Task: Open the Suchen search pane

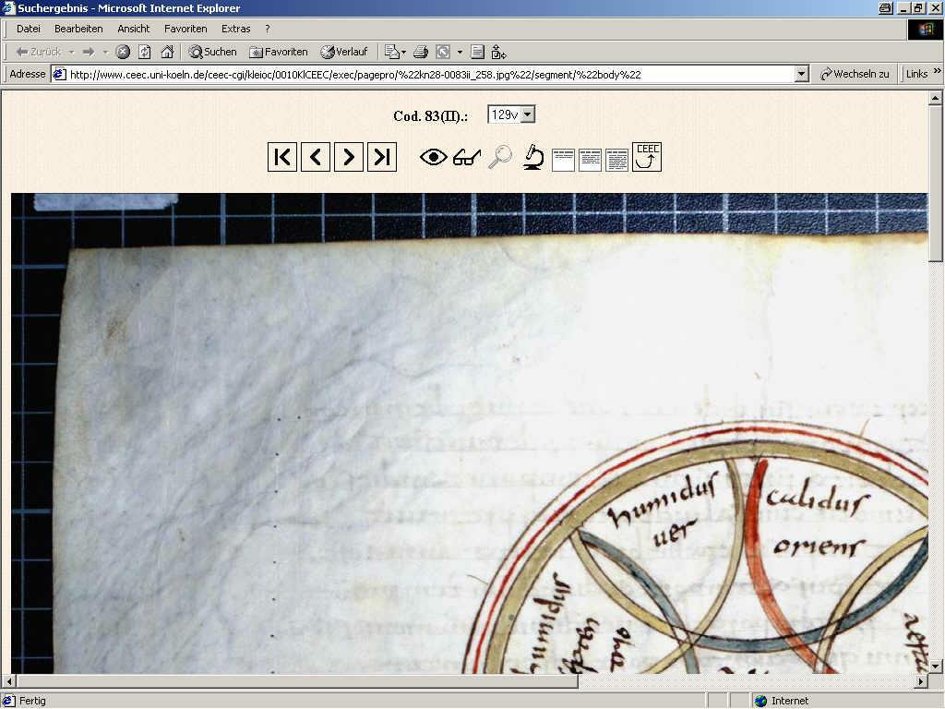Action: pos(212,52)
